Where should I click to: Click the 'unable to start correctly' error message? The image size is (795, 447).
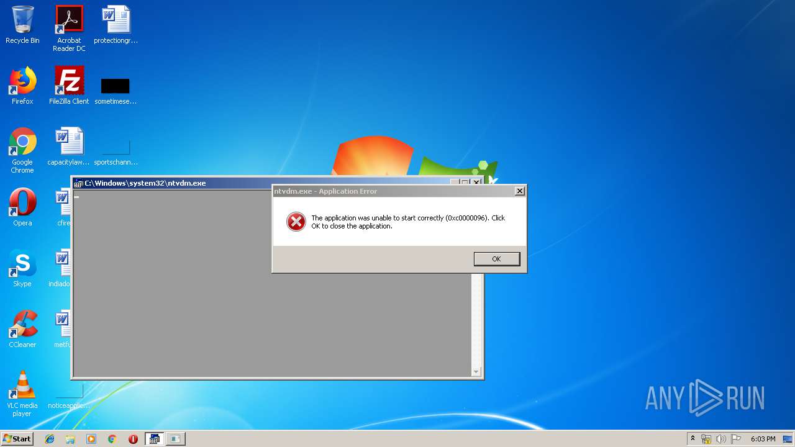(x=408, y=222)
